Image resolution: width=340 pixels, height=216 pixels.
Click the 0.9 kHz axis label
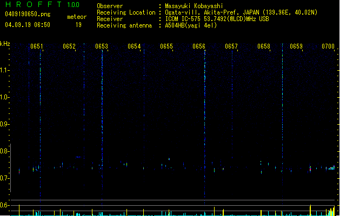pyautogui.click(x=4, y=124)
